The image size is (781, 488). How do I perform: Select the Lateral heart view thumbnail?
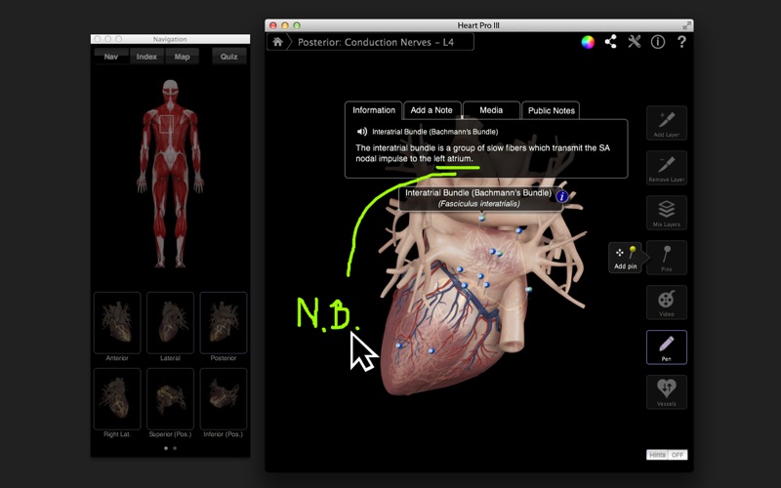170,323
